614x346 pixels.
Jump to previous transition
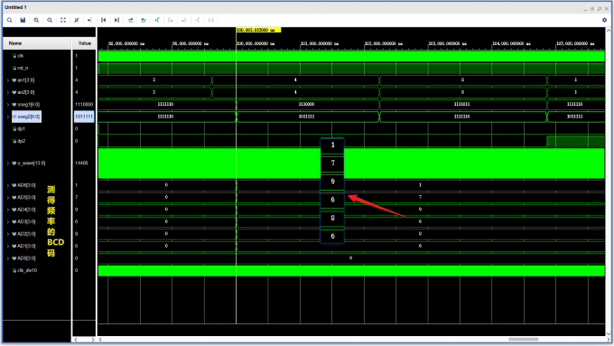[x=130, y=20]
